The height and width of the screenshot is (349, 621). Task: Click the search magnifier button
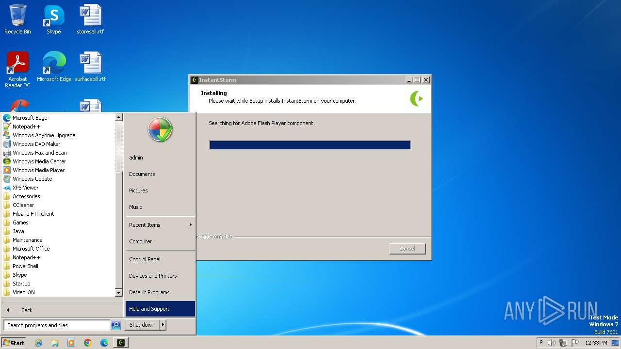point(115,325)
